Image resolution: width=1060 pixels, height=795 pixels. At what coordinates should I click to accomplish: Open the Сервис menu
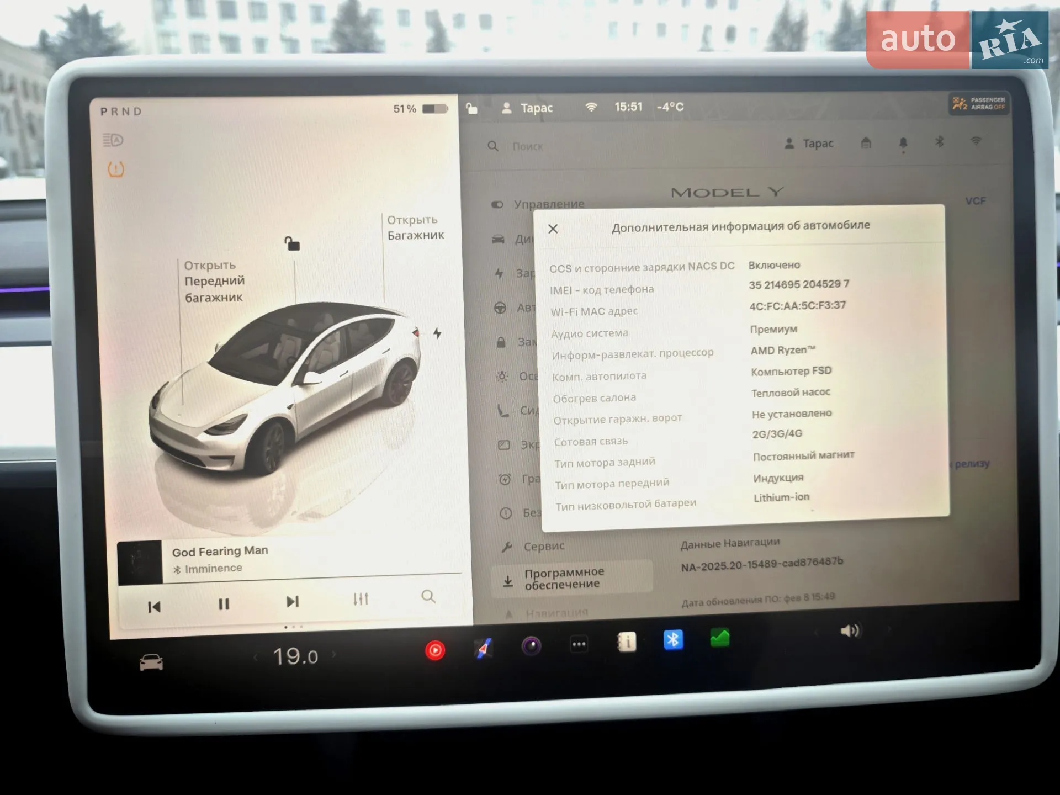(533, 547)
